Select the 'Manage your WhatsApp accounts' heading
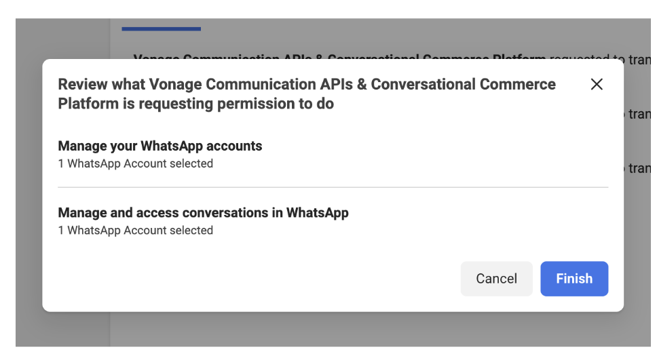 (x=160, y=146)
